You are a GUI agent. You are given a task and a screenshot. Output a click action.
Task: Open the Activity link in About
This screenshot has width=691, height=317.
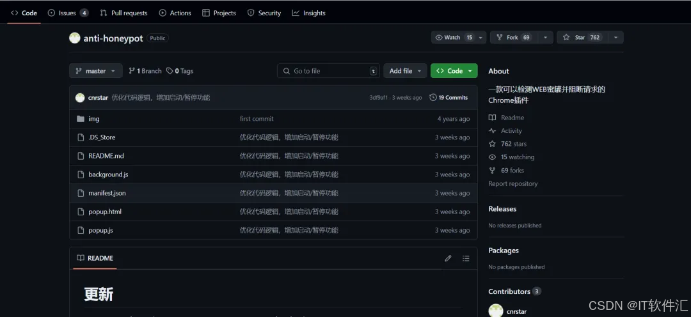(x=505, y=131)
